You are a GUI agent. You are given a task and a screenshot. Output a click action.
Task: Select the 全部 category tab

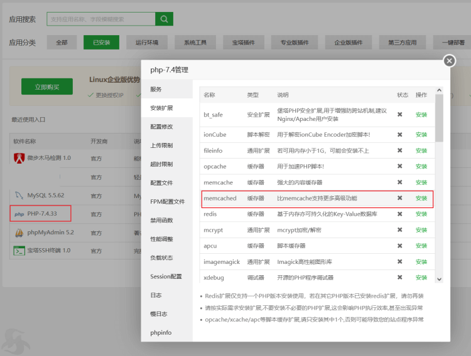[62, 42]
